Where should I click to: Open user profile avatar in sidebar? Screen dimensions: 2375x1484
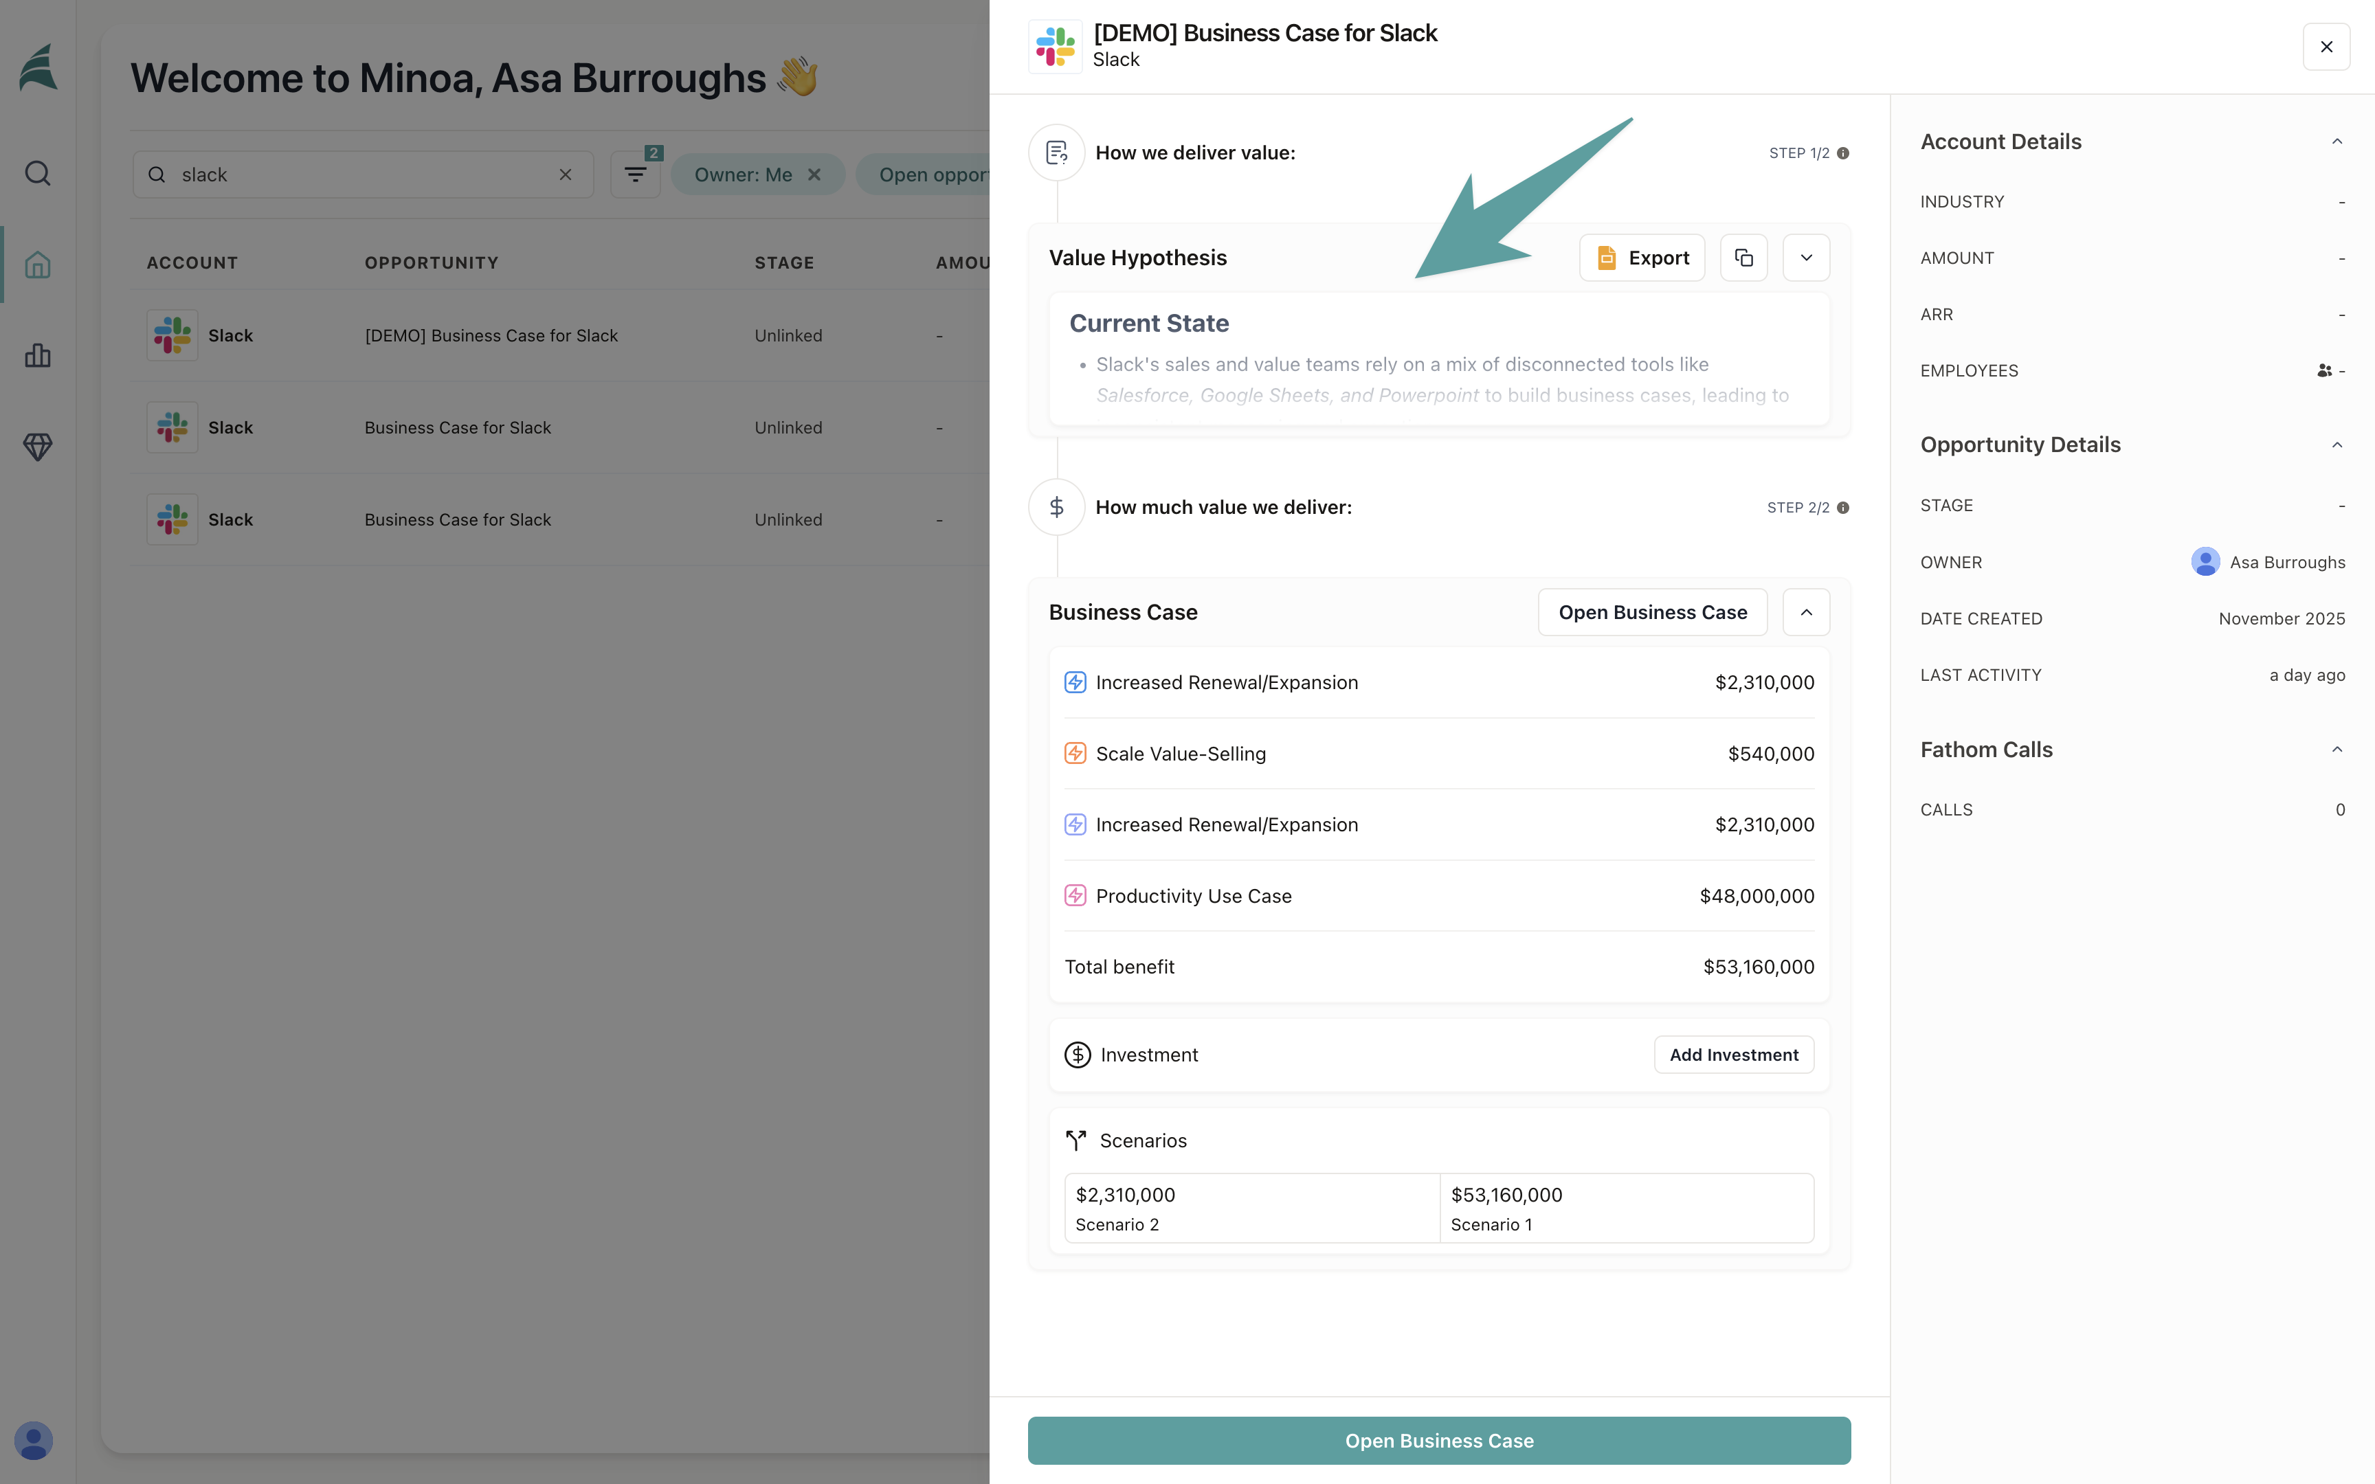[x=34, y=1440]
